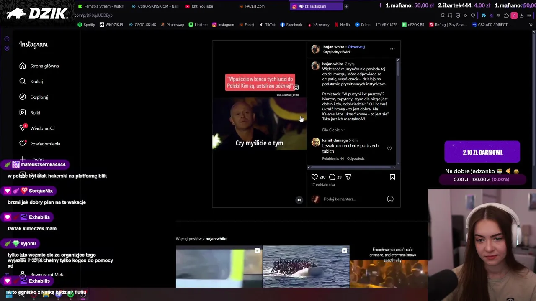This screenshot has height=301, width=536.
Task: Click the comments horizontal scrollbar
Action: [x=351, y=167]
